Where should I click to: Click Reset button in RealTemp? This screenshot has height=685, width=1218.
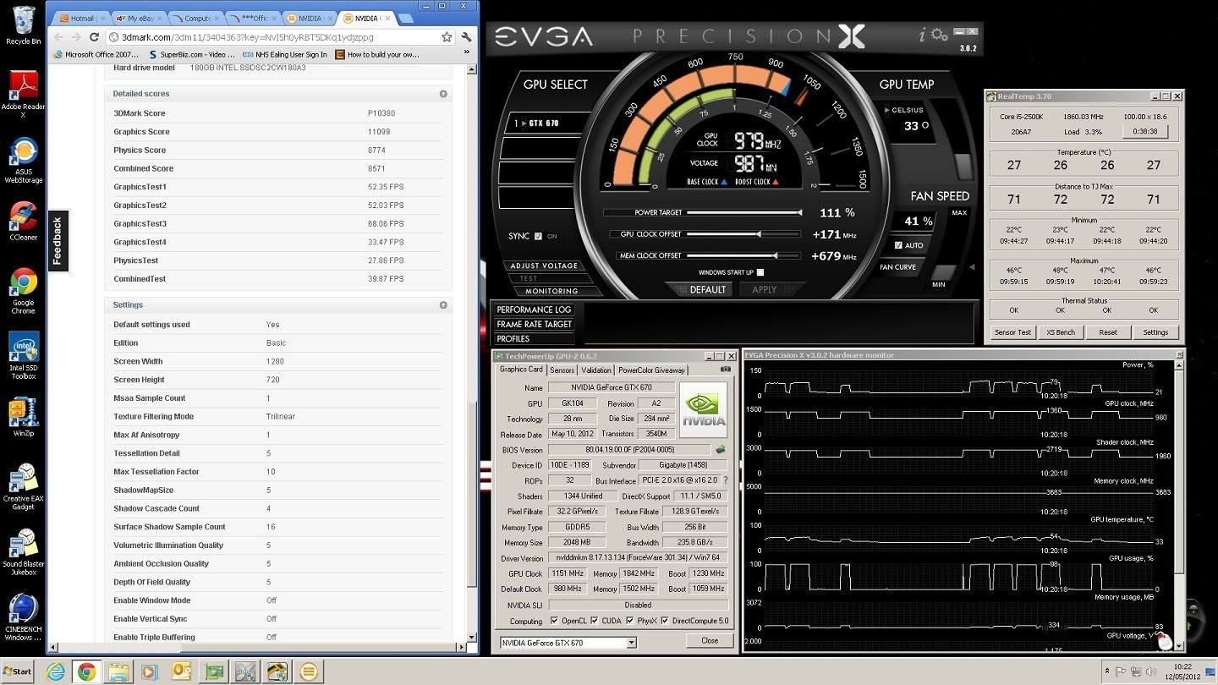point(1108,332)
